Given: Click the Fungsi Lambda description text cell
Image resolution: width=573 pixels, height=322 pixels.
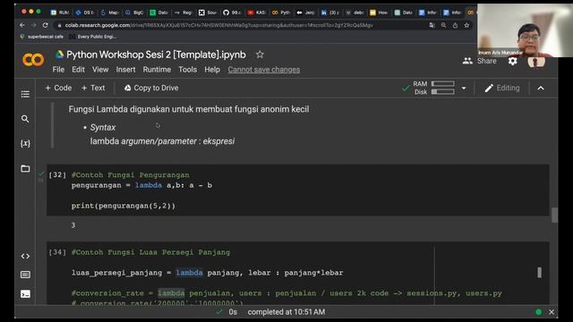Looking at the screenshot, I should click(189, 109).
